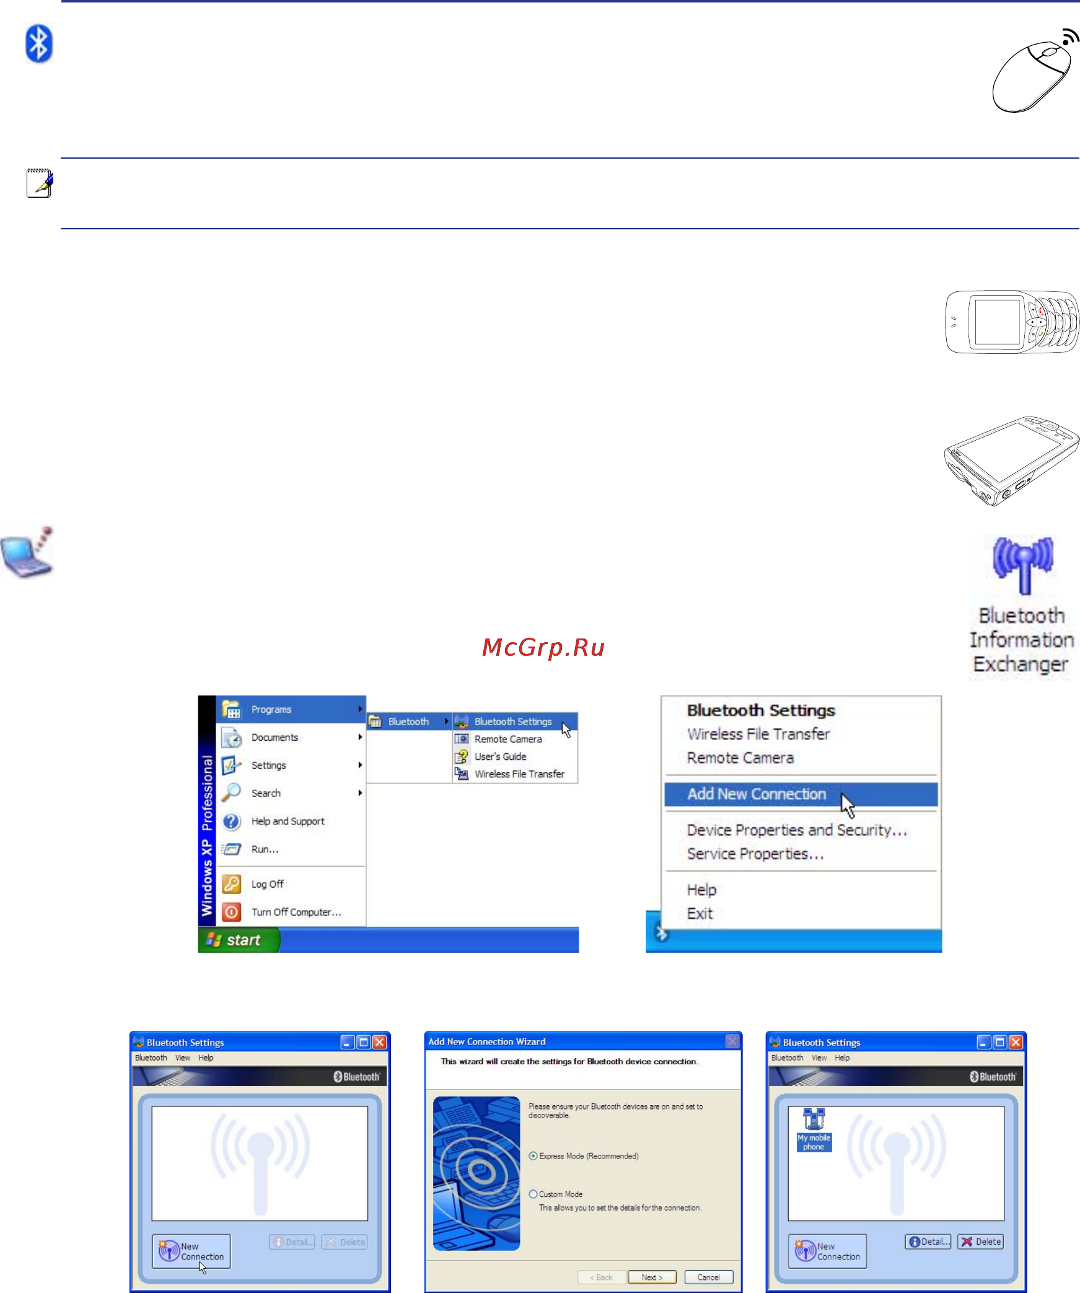Viewport: 1080px width, 1293px height.
Task: Select Express Mode (Recommended) radio button
Action: [533, 1156]
